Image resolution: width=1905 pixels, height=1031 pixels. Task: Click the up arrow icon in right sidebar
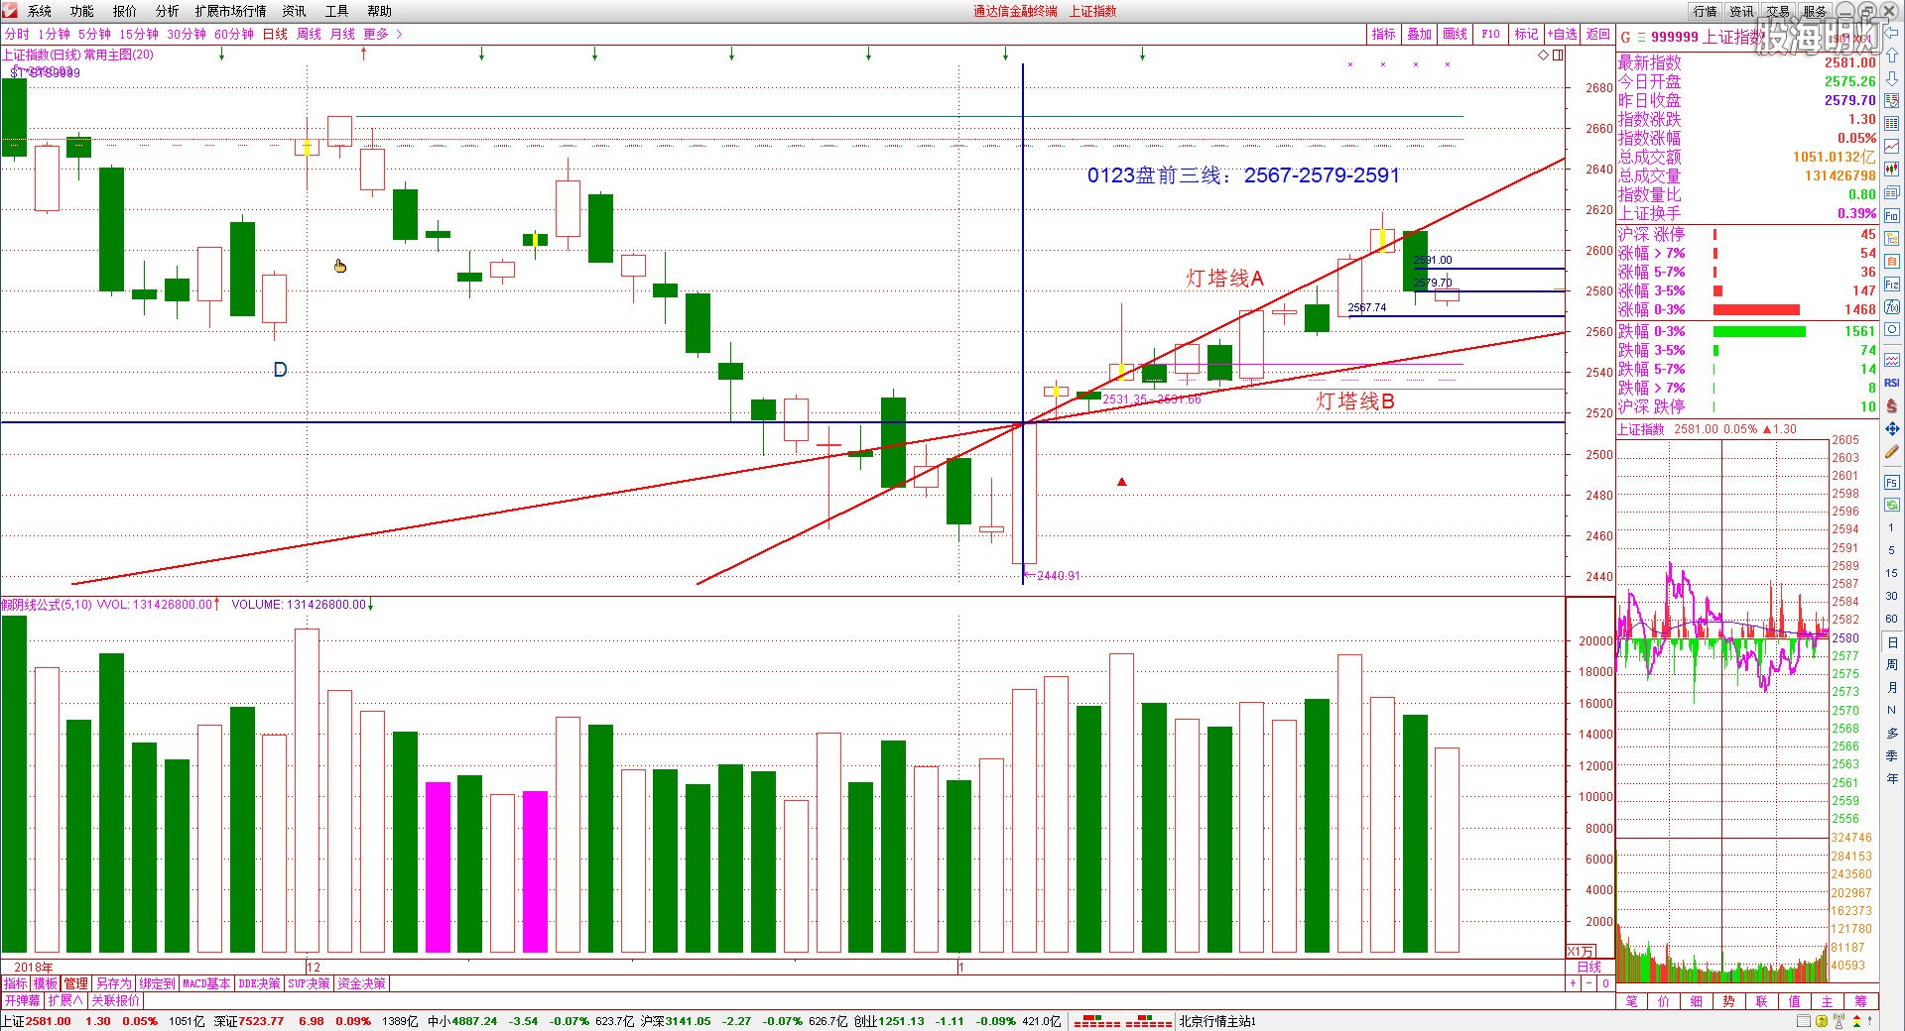(1892, 56)
